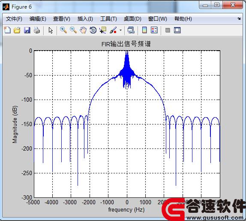Insert a Colorbar from the toolbar
246x221 pixels.
[144, 30]
